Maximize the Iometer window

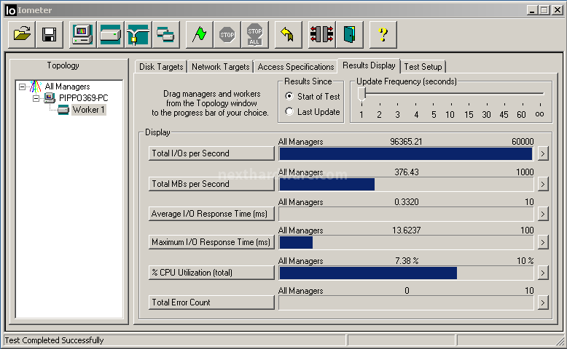pyautogui.click(x=544, y=10)
